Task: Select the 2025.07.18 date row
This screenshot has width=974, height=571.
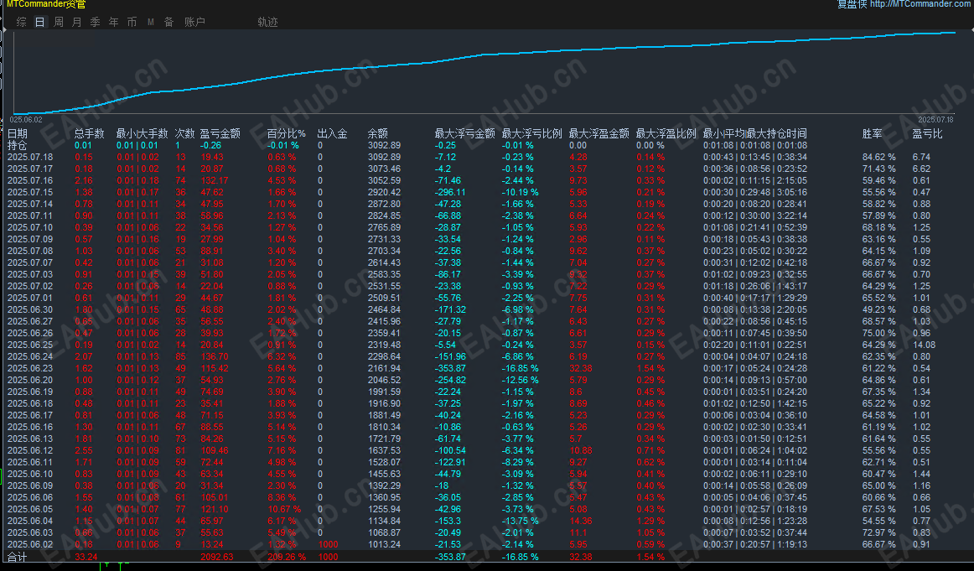Action: coord(30,157)
